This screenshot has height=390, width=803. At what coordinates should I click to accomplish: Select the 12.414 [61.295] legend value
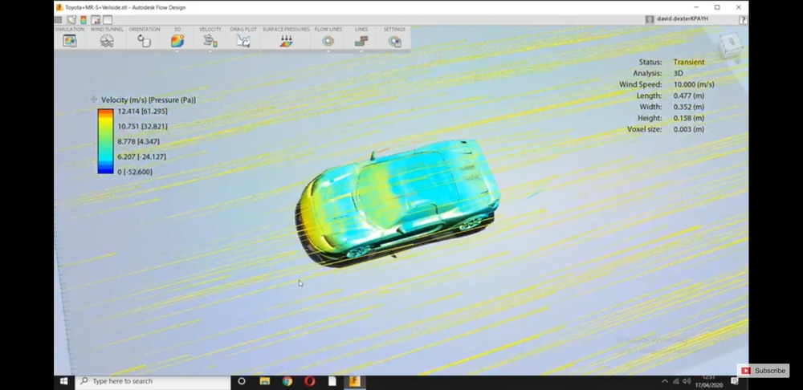142,111
